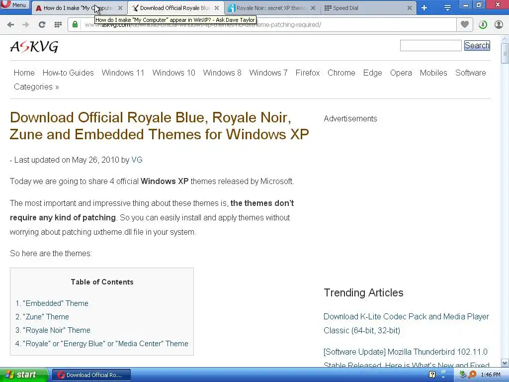Close the Royale Noir tab
The image size is (509, 382).
pyautogui.click(x=313, y=8)
